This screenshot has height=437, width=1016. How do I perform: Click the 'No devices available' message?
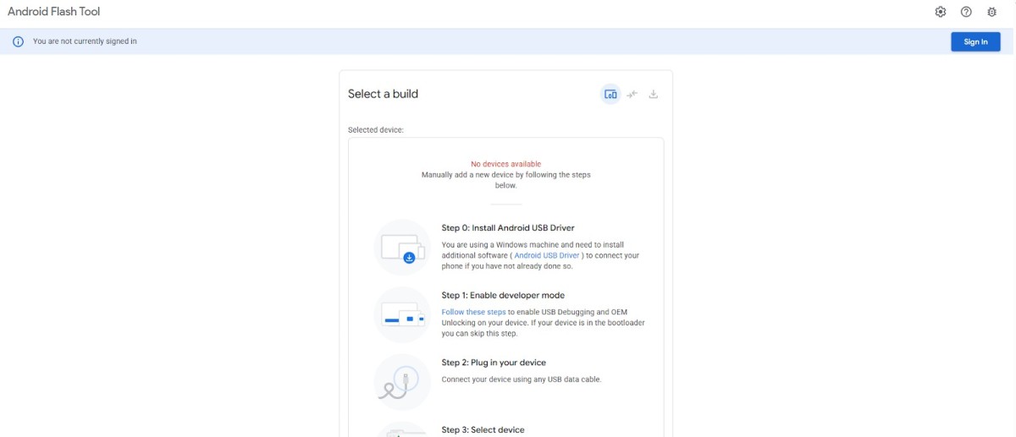(x=506, y=164)
